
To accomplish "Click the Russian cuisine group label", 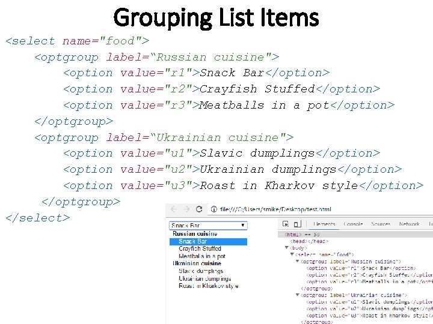I will [195, 233].
